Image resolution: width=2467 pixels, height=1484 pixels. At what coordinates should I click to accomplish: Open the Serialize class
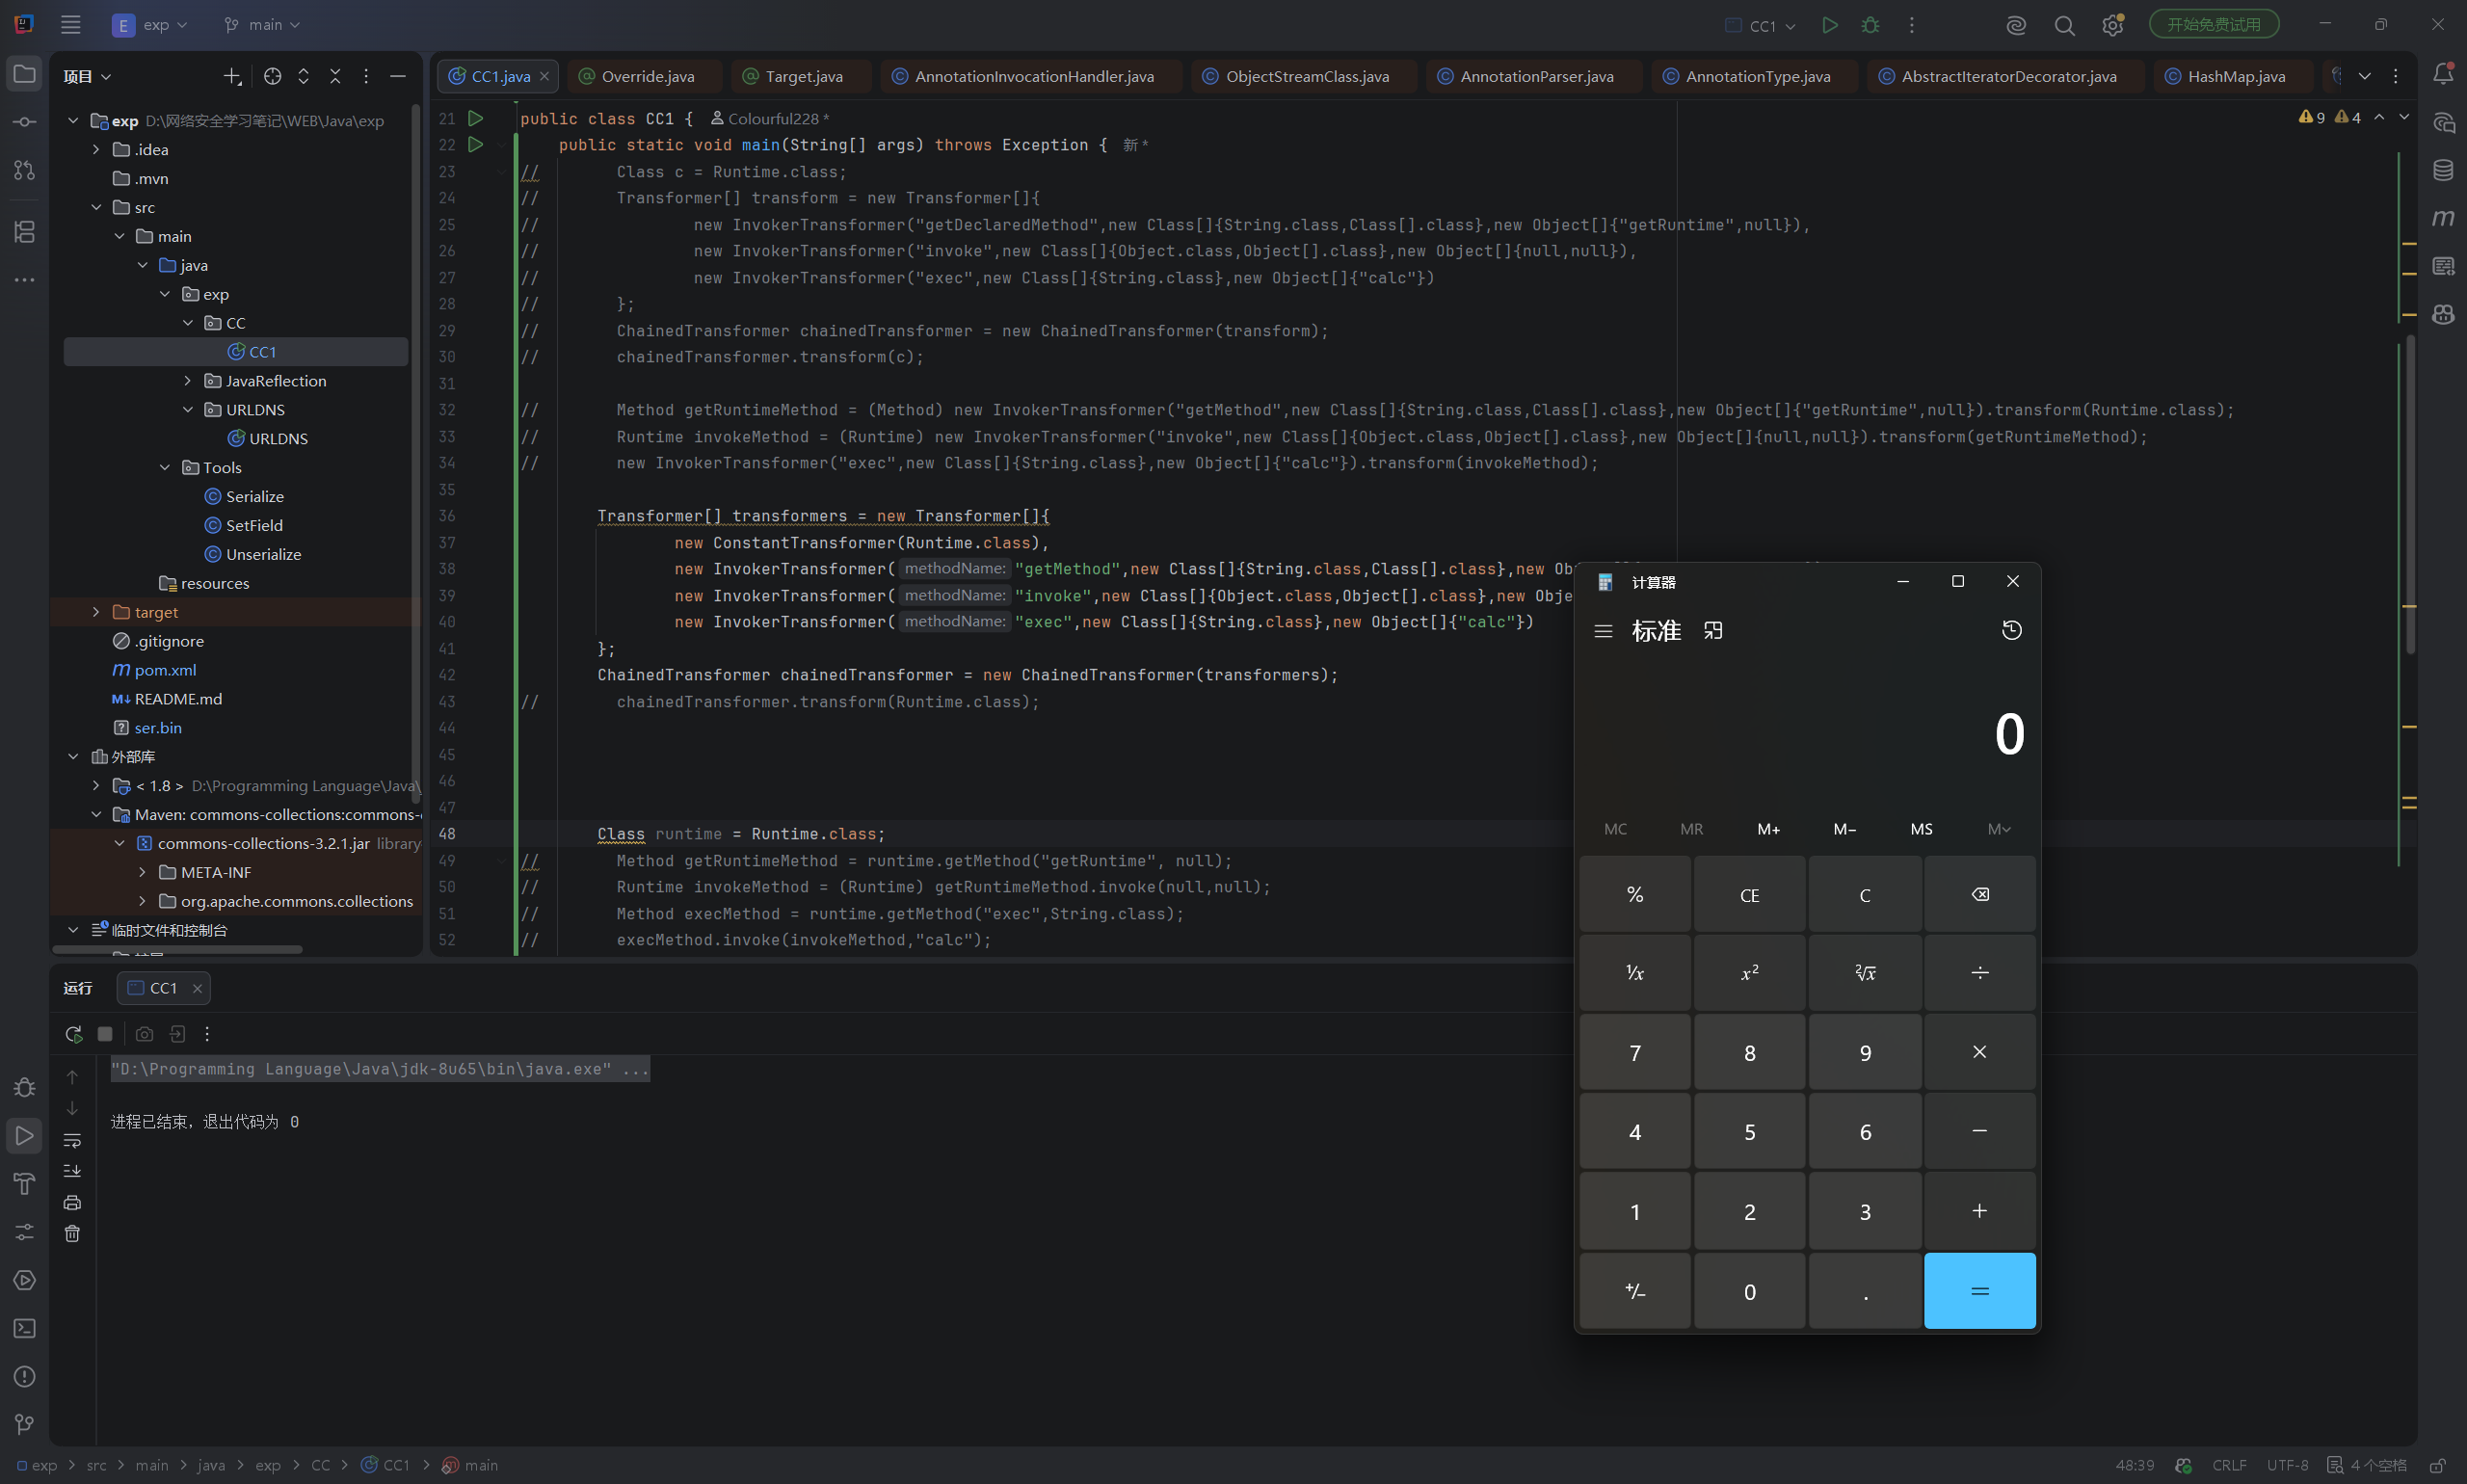pos(254,497)
